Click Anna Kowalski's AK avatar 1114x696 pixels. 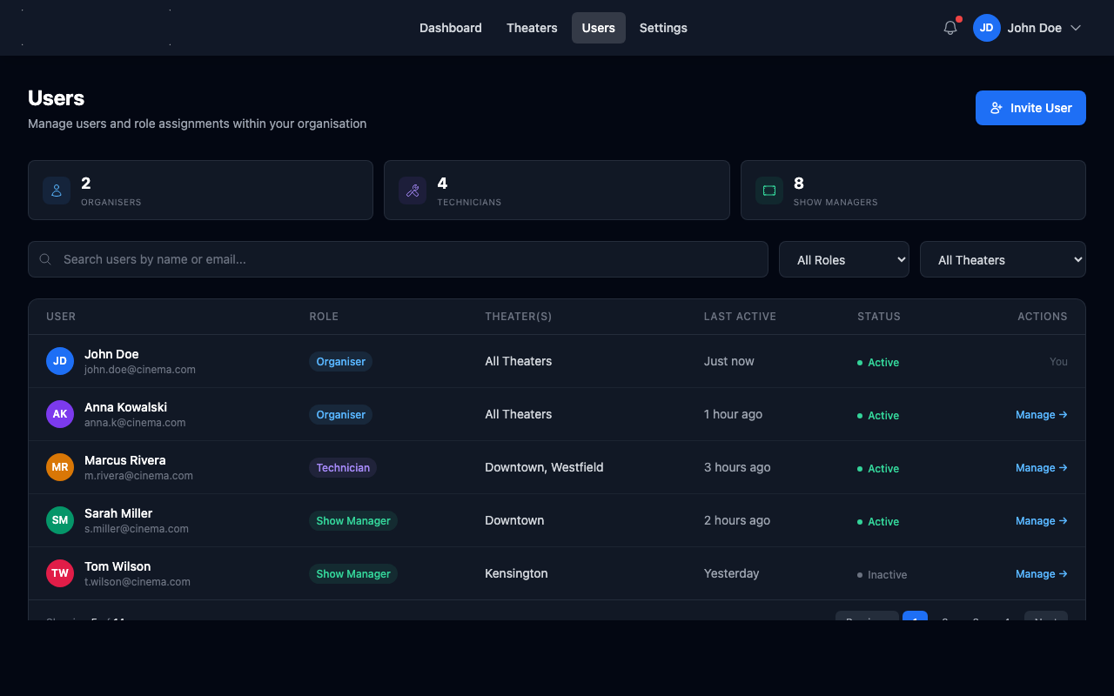tap(60, 414)
